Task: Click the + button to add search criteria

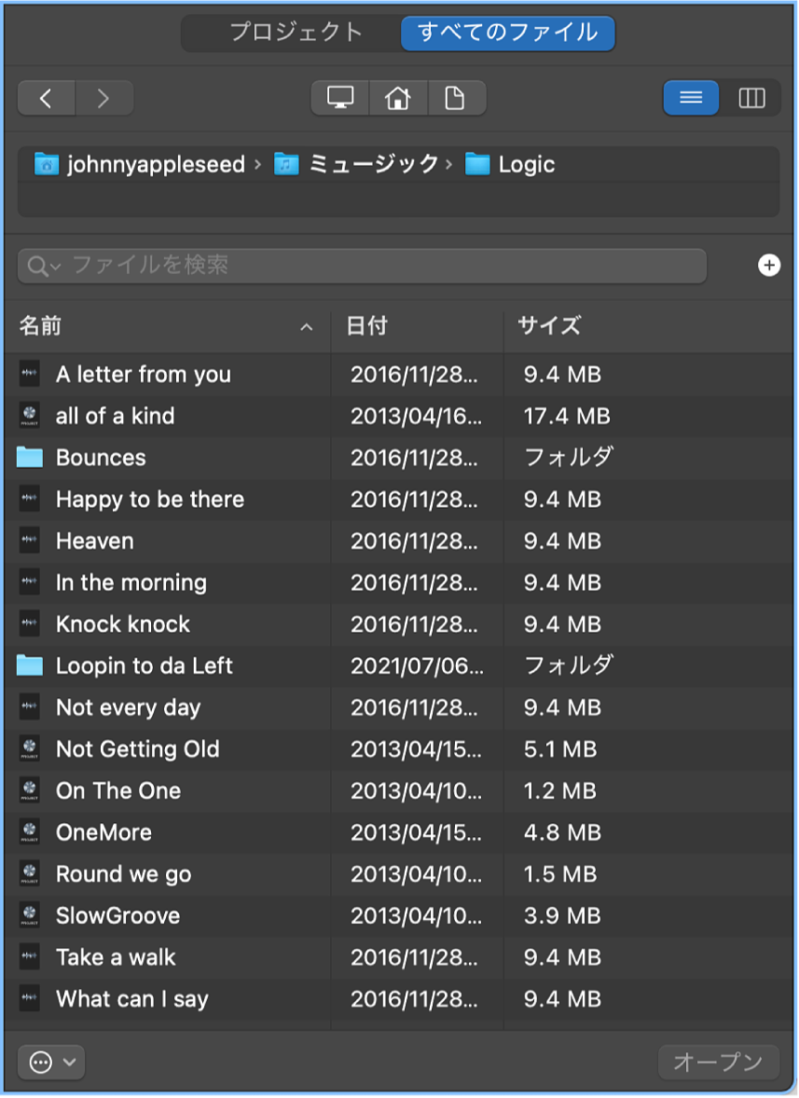Action: pos(769,266)
